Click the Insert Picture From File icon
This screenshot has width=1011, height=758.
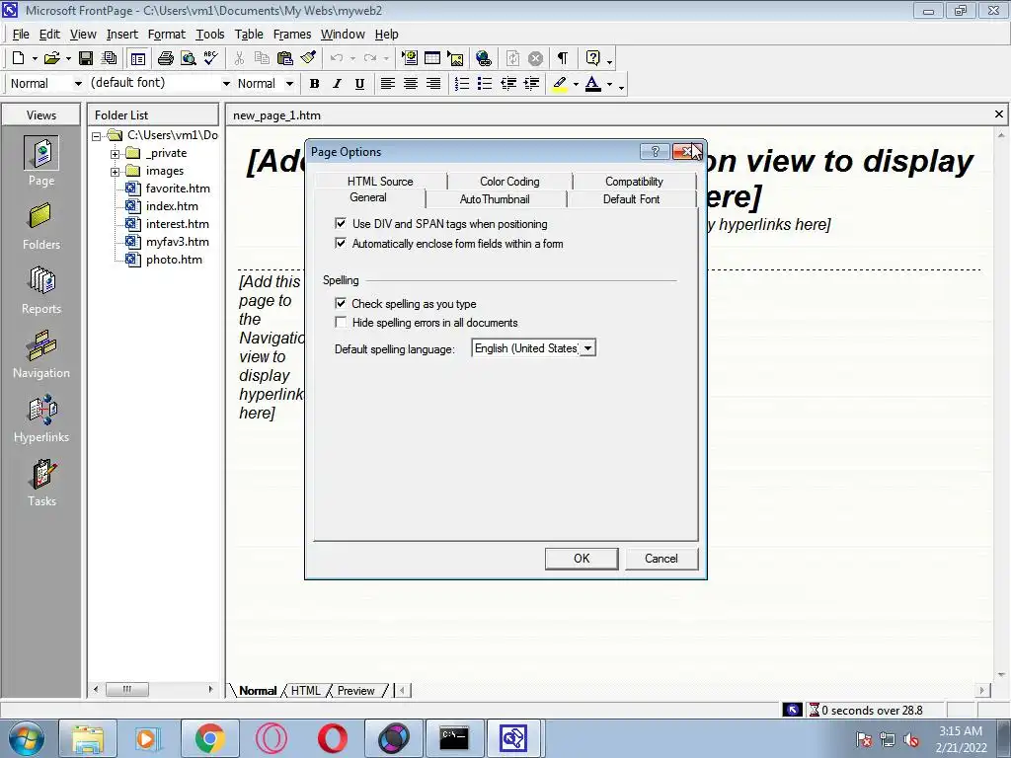455,58
